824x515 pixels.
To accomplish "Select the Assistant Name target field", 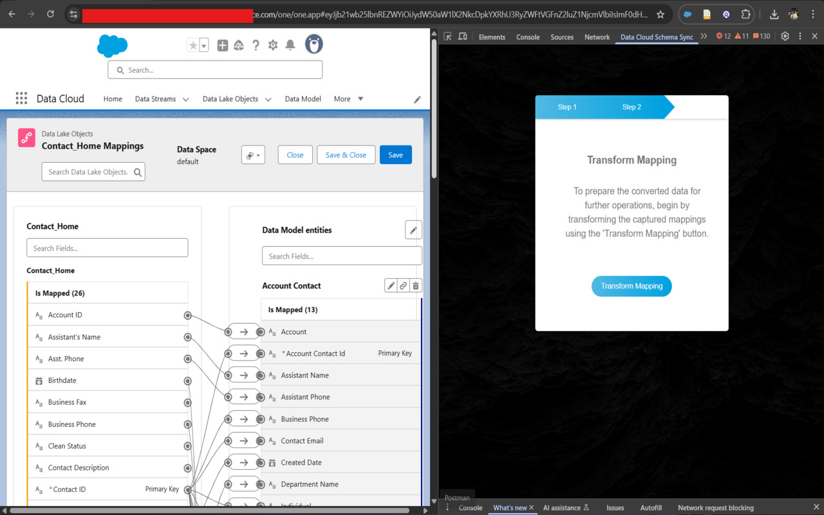I will tap(341, 375).
